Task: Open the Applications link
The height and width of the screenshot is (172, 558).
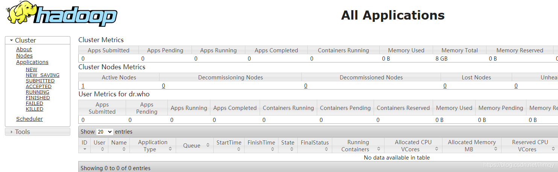Action: click(32, 62)
